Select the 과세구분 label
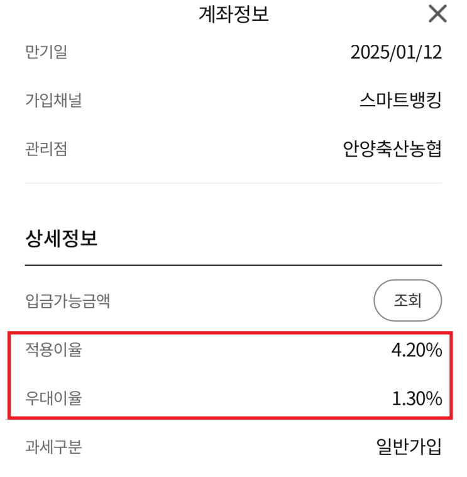The image size is (467, 477). point(53,447)
